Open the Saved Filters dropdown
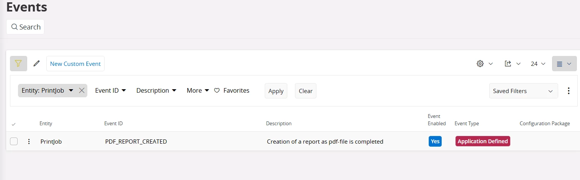The width and height of the screenshot is (580, 180). pos(523,91)
